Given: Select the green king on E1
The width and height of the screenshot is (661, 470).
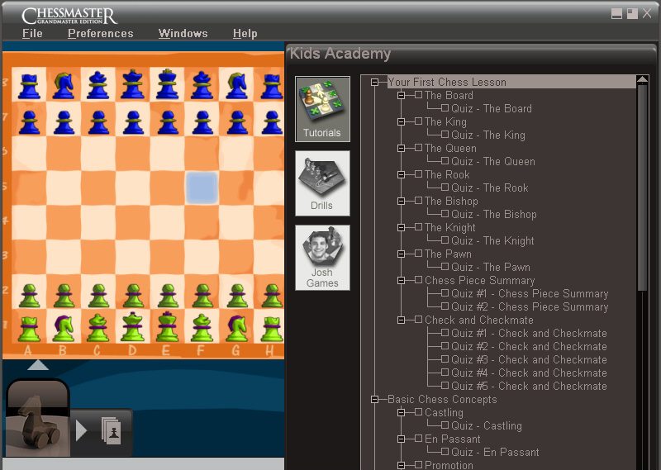Looking at the screenshot, I should (168, 326).
